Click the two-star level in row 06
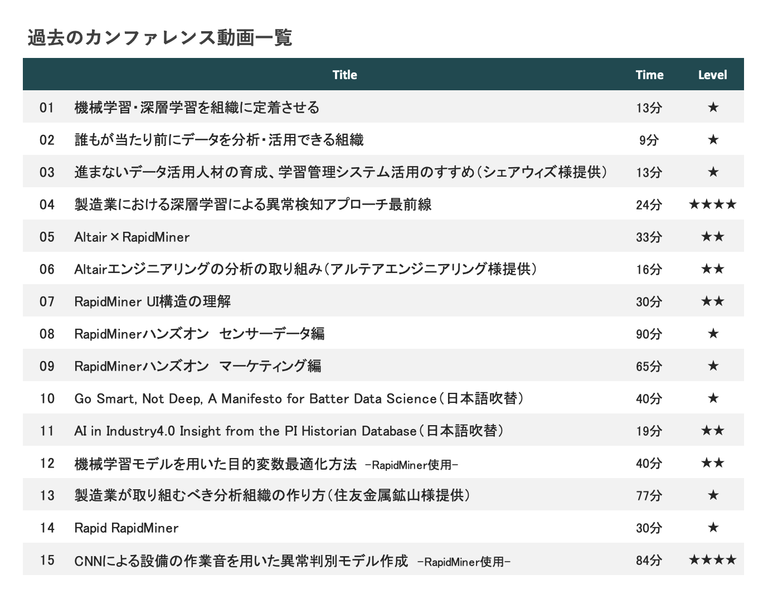The height and width of the screenshot is (604, 768). [713, 269]
